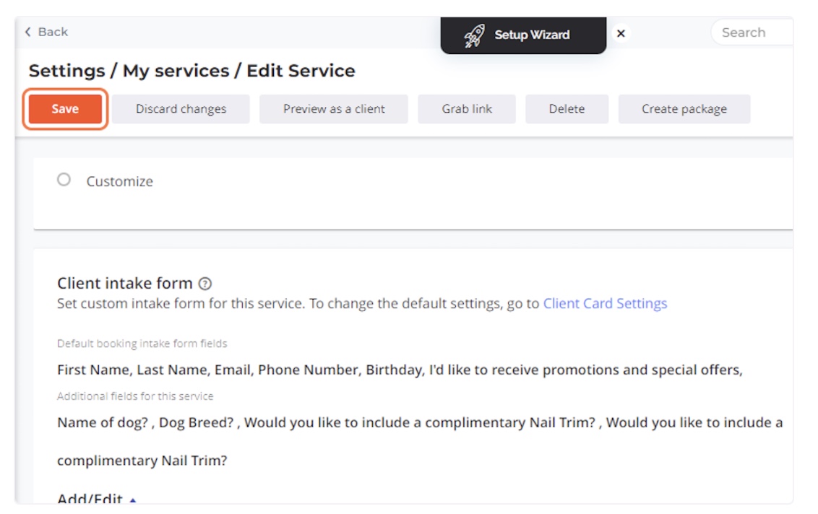Delete this service
The width and height of the screenshot is (818, 514).
pyautogui.click(x=567, y=108)
